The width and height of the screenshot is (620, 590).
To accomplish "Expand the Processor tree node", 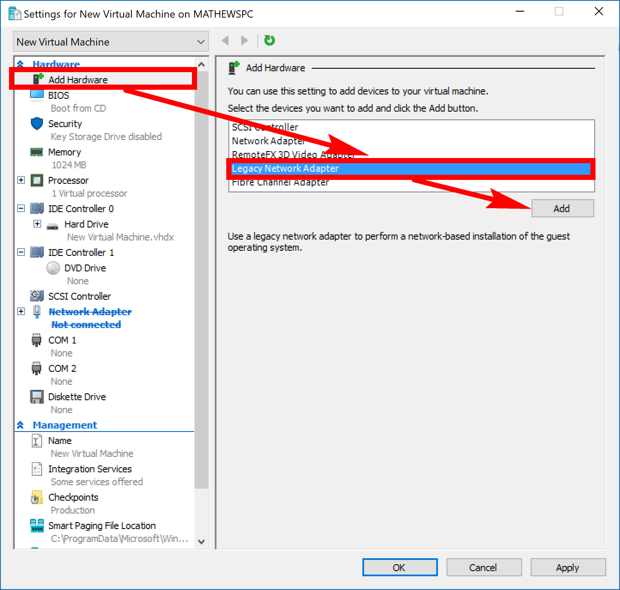I will (21, 180).
